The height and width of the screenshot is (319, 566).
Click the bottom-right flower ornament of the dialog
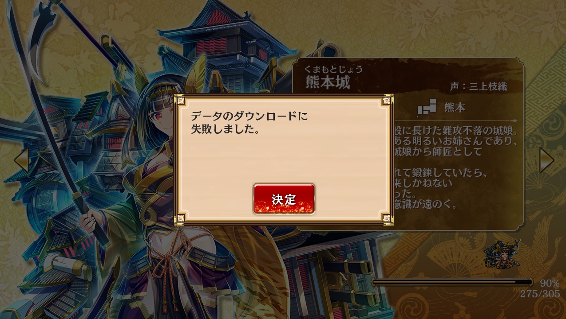[386, 218]
